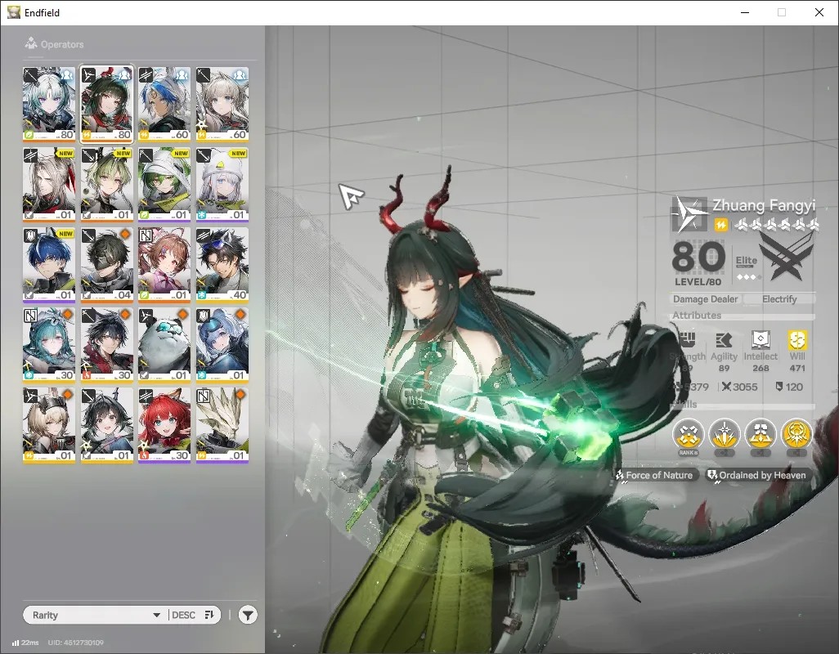The image size is (839, 654).
Task: Select the level 40 operator with goggles
Action: 222,264
